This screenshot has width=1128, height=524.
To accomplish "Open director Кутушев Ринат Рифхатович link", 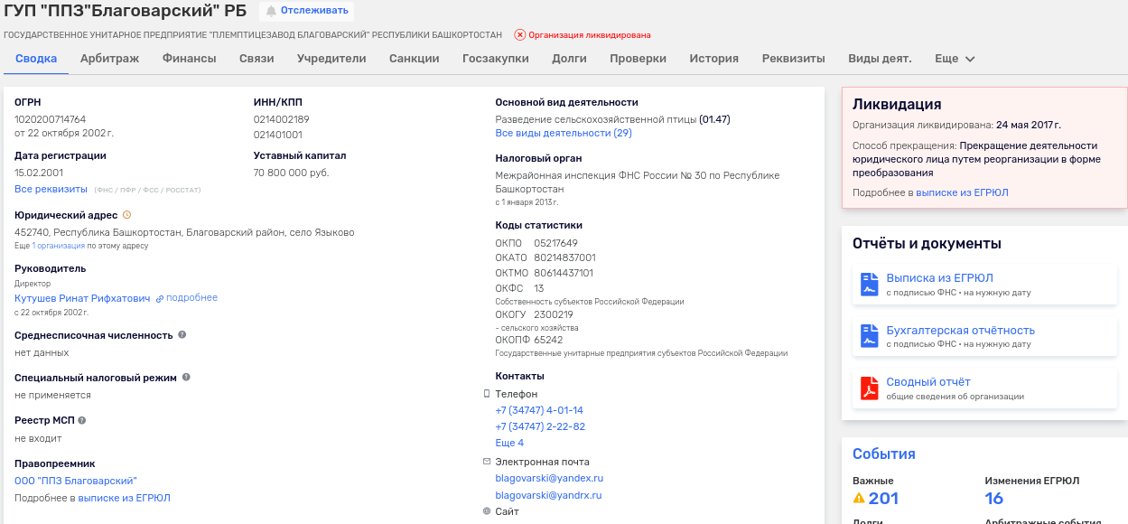I will click(82, 298).
